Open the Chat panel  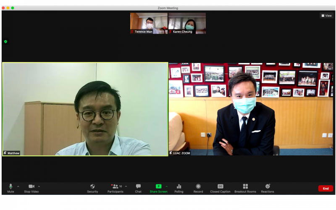click(x=138, y=188)
